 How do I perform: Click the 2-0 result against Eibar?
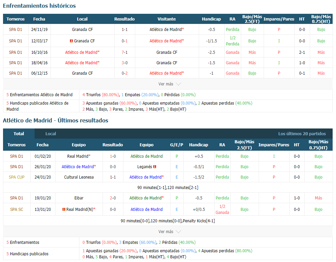point(113,198)
